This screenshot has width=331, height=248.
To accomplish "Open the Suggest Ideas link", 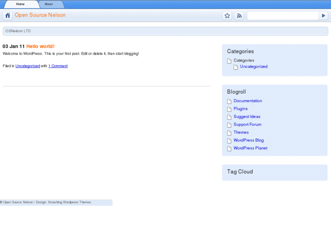I will [247, 116].
